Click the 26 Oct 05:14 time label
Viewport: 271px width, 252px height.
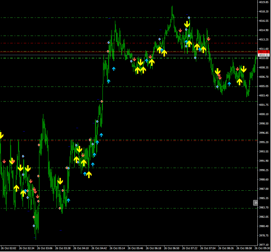(x=117, y=248)
